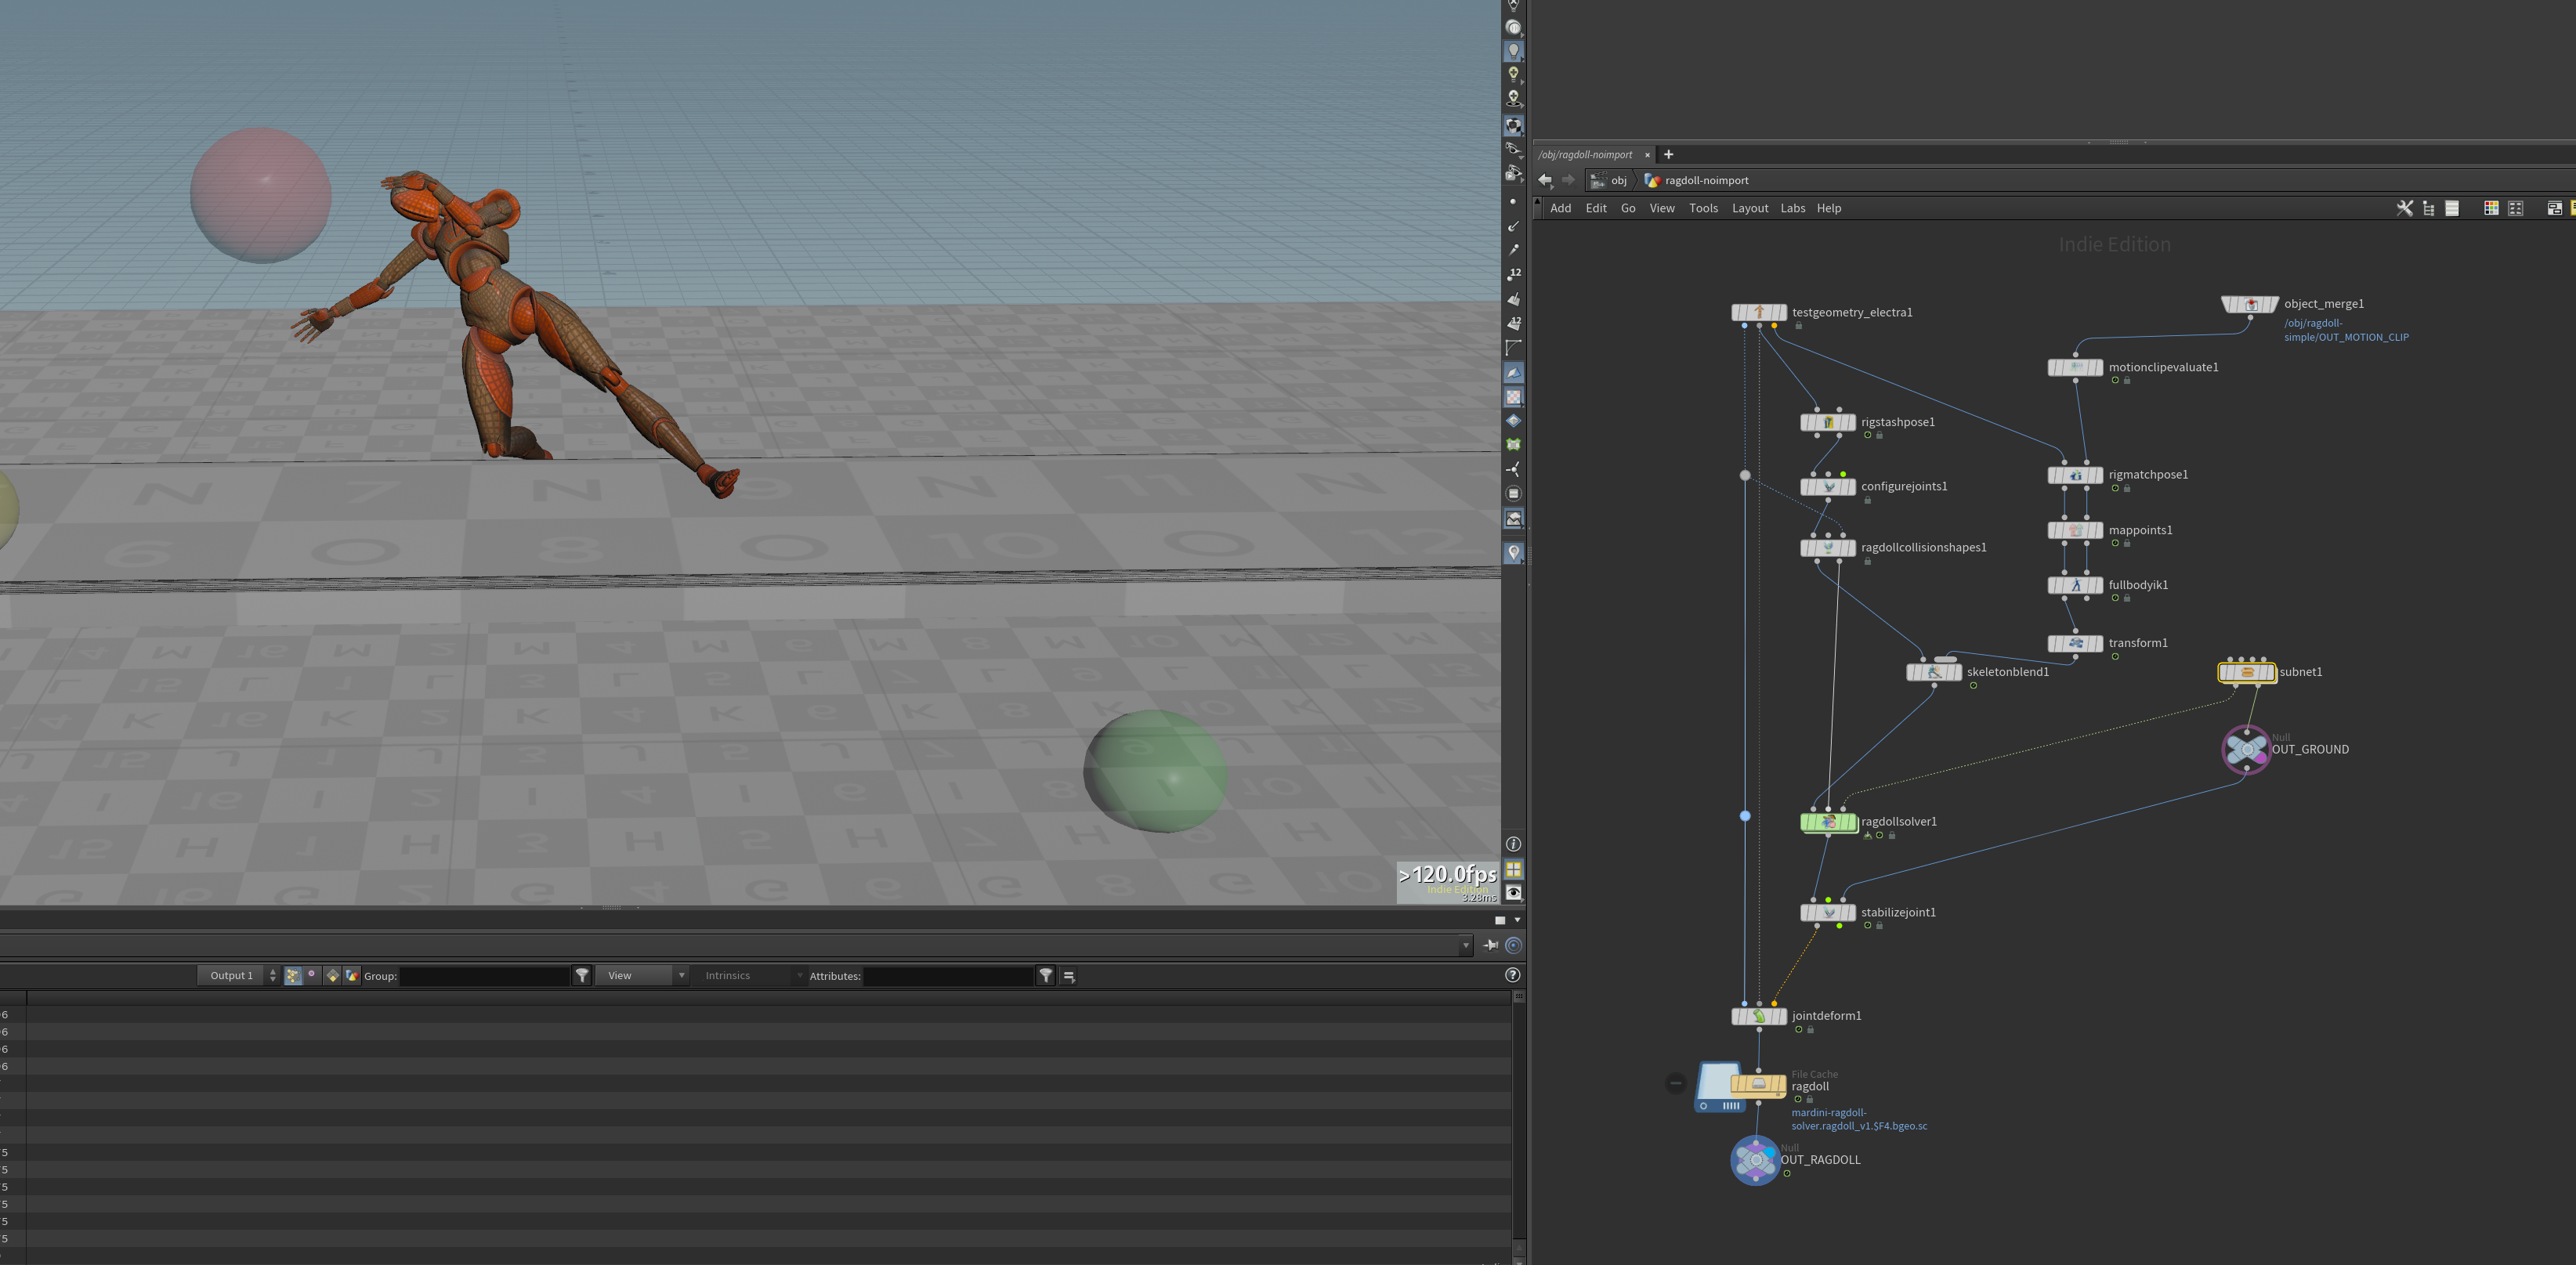Click the curved hull display icon
Image resolution: width=2576 pixels, height=1265 pixels.
pyautogui.click(x=1514, y=348)
